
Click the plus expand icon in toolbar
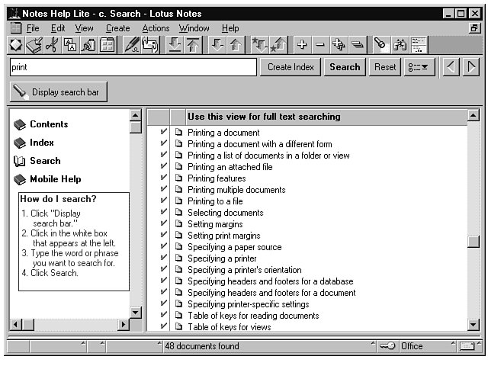coord(302,46)
